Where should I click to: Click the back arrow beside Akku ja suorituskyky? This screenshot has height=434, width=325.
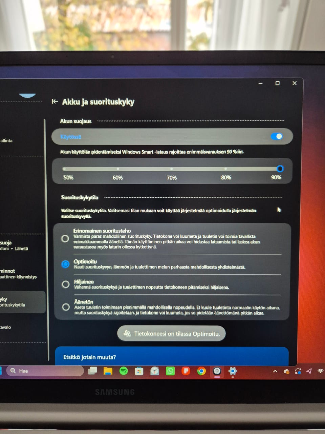55,101
